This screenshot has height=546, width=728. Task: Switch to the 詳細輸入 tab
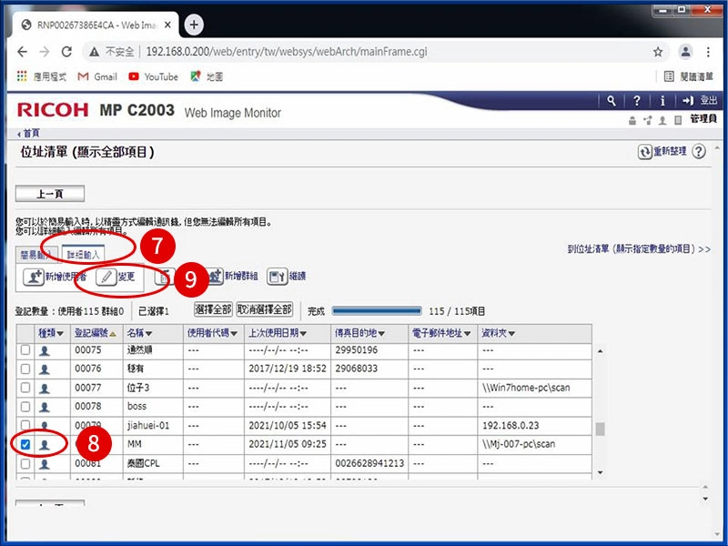point(84,254)
